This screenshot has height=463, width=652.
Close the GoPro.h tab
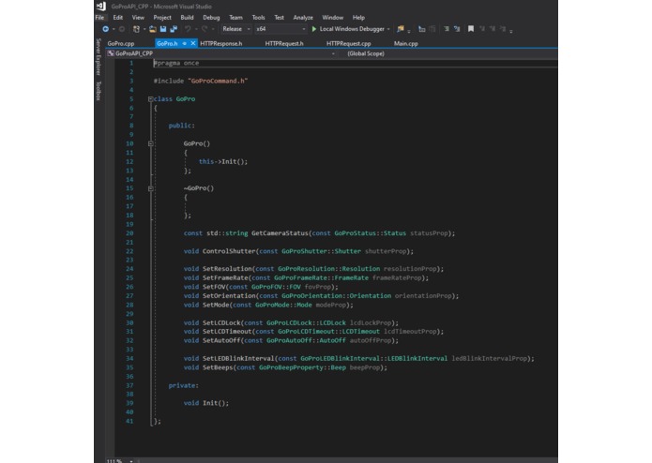coord(193,43)
